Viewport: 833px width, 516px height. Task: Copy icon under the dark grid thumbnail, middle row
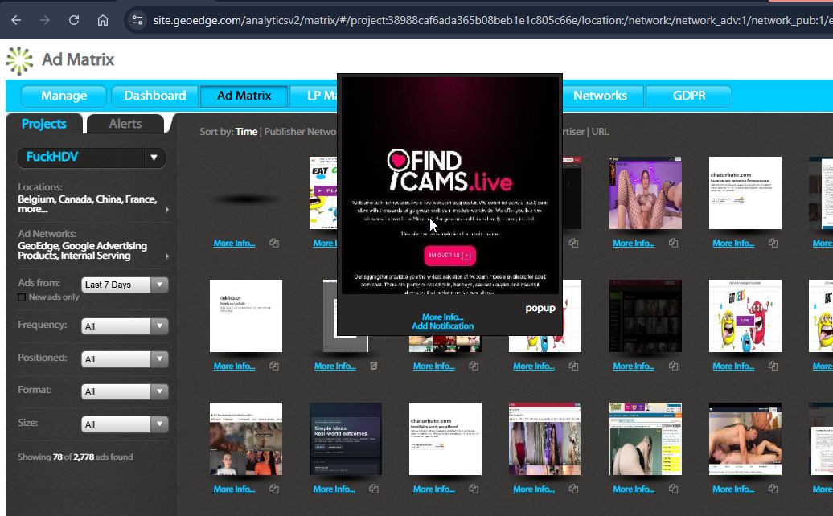point(673,367)
